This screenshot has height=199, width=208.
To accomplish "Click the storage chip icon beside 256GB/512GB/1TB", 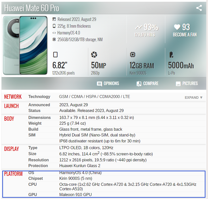I will pyautogui.click(x=54, y=39).
